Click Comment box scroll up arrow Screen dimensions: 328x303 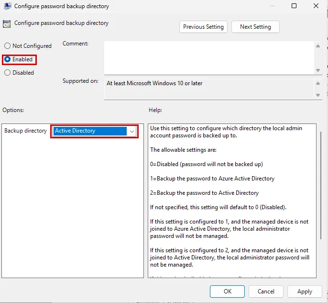318,46
